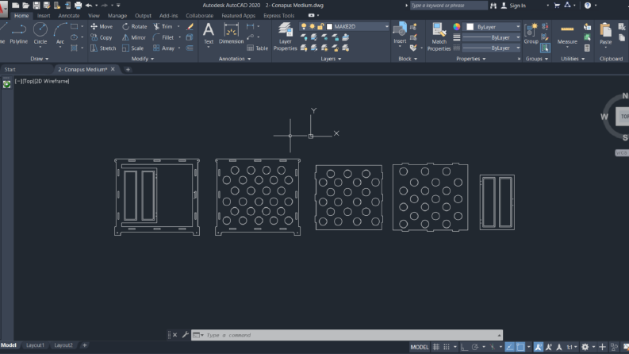This screenshot has height=354, width=629.
Task: Toggle object snap tracking in status bar
Action: point(509,347)
